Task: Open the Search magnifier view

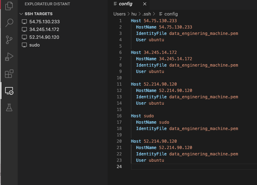Action: [x=9, y=23]
